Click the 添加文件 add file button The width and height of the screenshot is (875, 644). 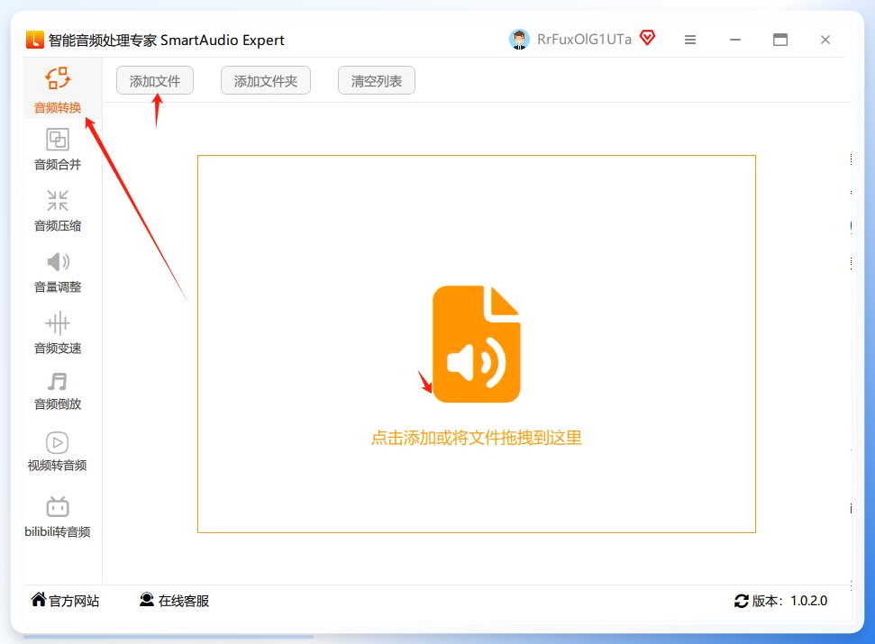point(155,81)
